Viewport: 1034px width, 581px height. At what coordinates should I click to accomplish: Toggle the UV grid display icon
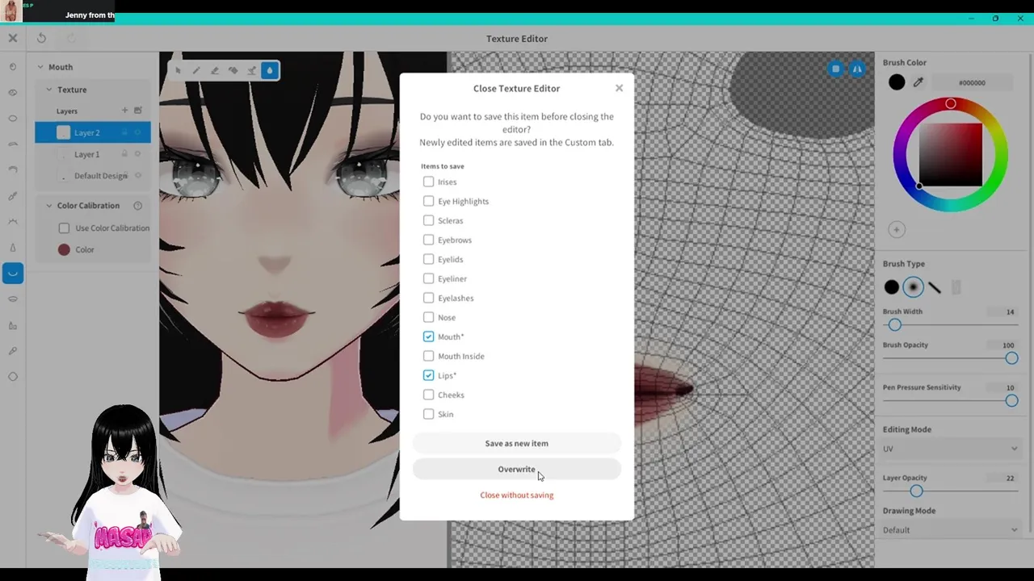coord(836,69)
